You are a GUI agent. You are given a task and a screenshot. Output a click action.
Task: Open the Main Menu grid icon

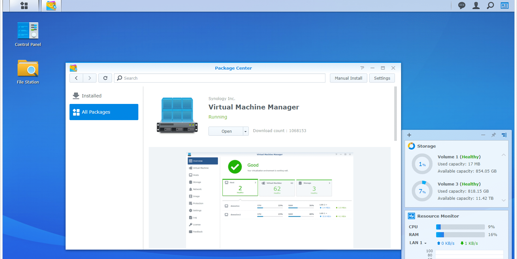24,6
